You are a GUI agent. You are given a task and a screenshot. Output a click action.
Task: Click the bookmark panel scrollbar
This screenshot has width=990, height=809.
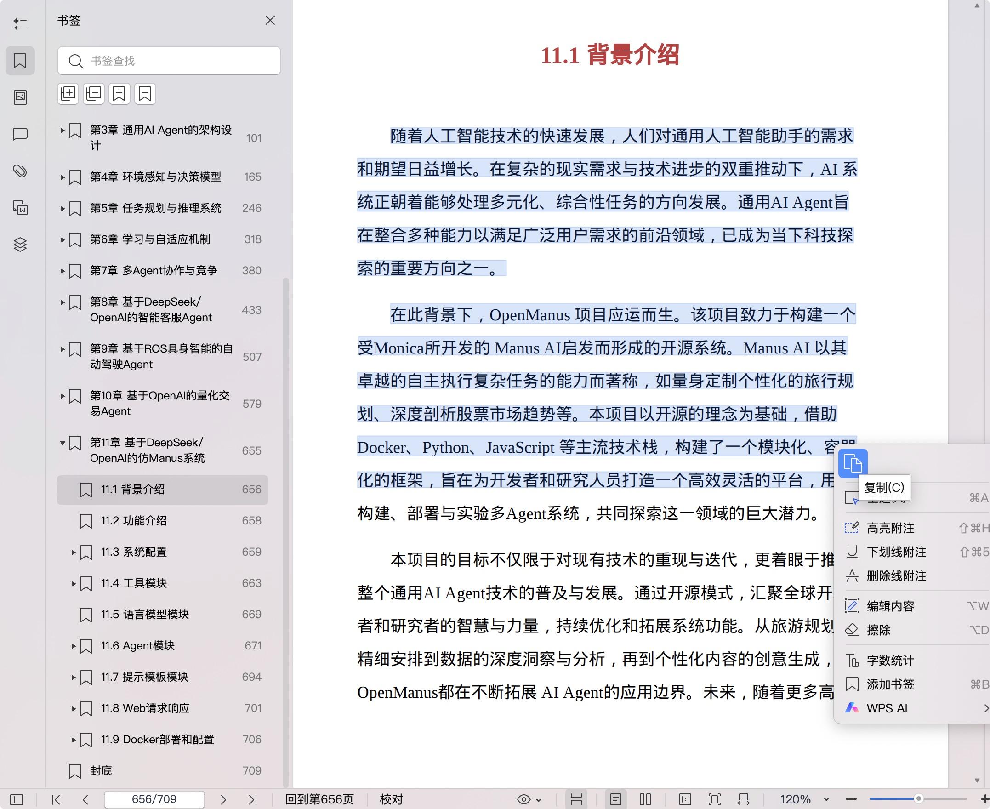286,531
